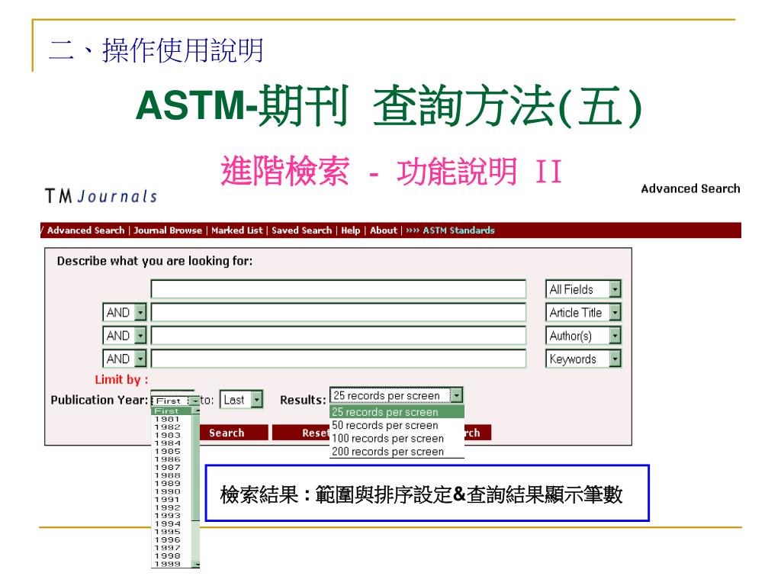Open Advanced Search in the red navigation bar

pos(85,230)
